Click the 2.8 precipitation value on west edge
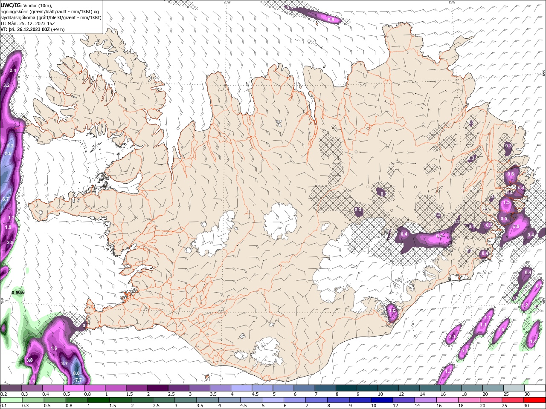This screenshot has width=546, height=409. click(x=10, y=242)
